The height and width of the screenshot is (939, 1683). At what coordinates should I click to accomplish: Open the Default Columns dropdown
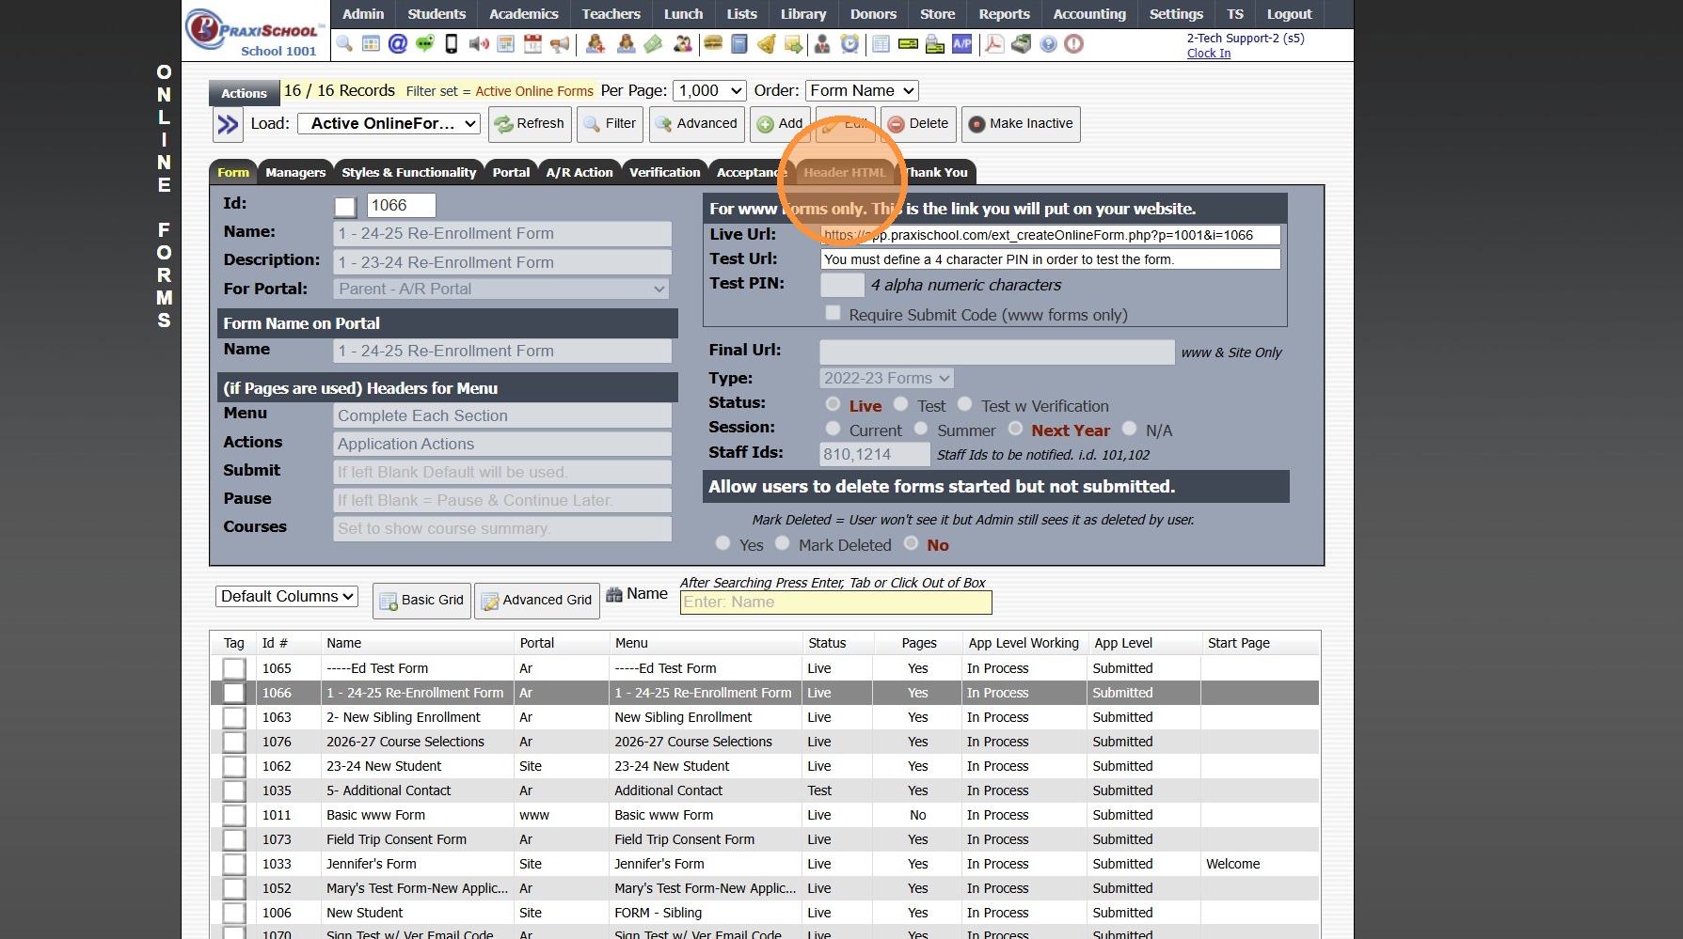click(286, 596)
